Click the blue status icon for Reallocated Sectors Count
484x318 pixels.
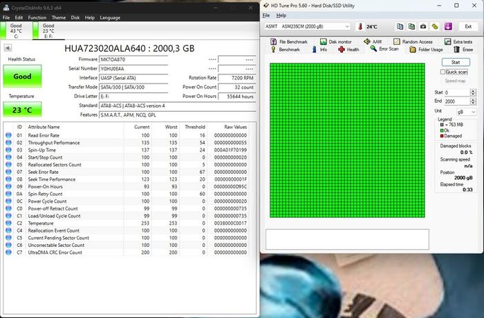point(8,164)
